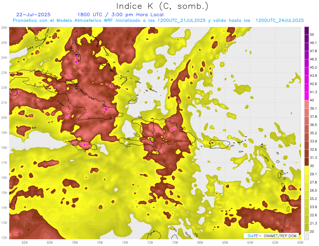Click the color bar label "25.2"
This screenshot has width=319, height=246.
(x=313, y=198)
